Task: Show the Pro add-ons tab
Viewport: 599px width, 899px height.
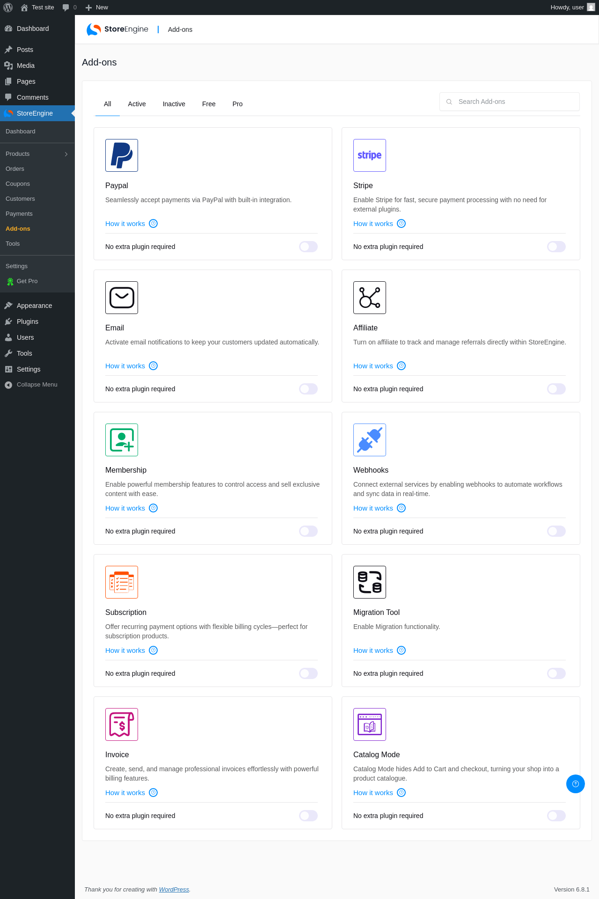Action: pyautogui.click(x=238, y=104)
